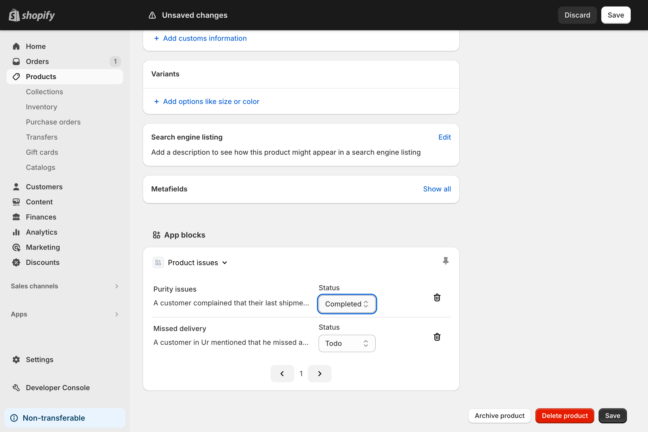Open Gift cards under Products

point(42,152)
